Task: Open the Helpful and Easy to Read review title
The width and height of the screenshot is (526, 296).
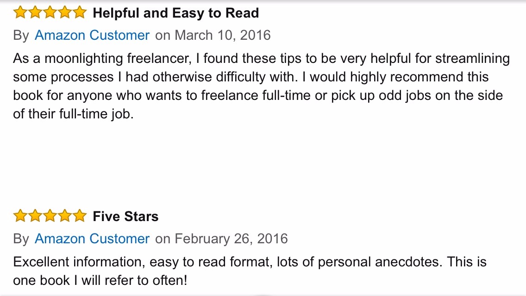Action: 176,13
